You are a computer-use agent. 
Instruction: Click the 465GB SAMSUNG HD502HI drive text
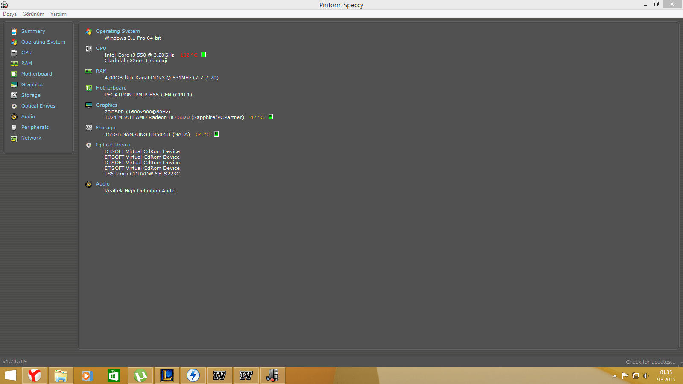(x=147, y=134)
